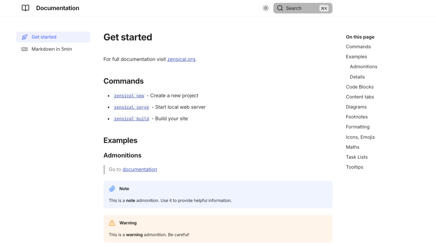Click the paperclip Note icon
Screen dimensions: 436x246
112,189
